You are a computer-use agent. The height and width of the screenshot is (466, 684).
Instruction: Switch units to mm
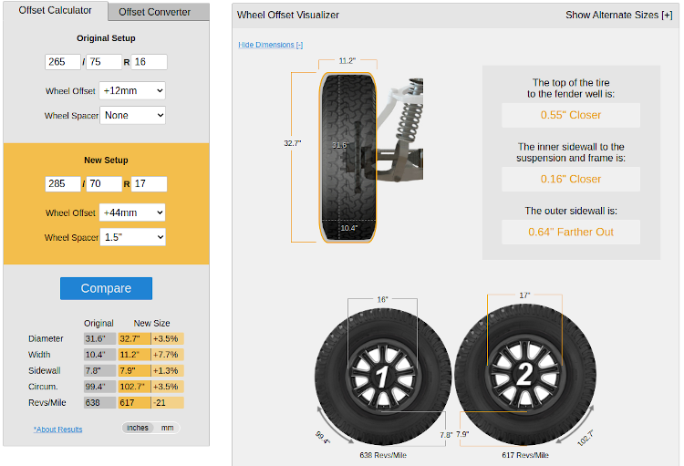(167, 428)
